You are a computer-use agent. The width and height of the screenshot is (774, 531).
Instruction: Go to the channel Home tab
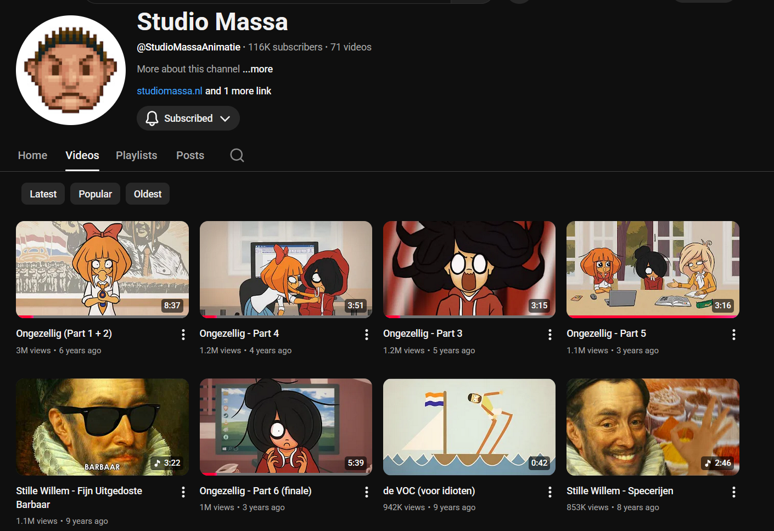(x=32, y=155)
